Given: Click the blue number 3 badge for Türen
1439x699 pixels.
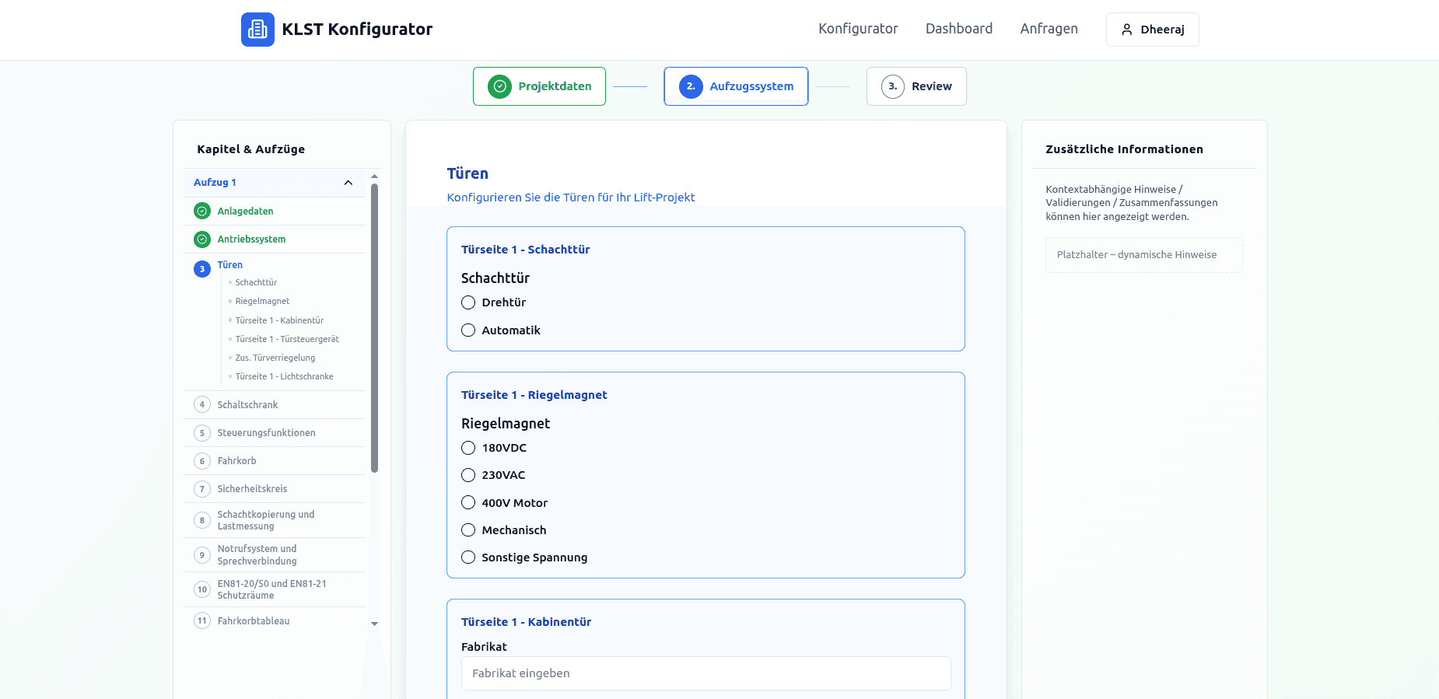Looking at the screenshot, I should pyautogui.click(x=202, y=269).
